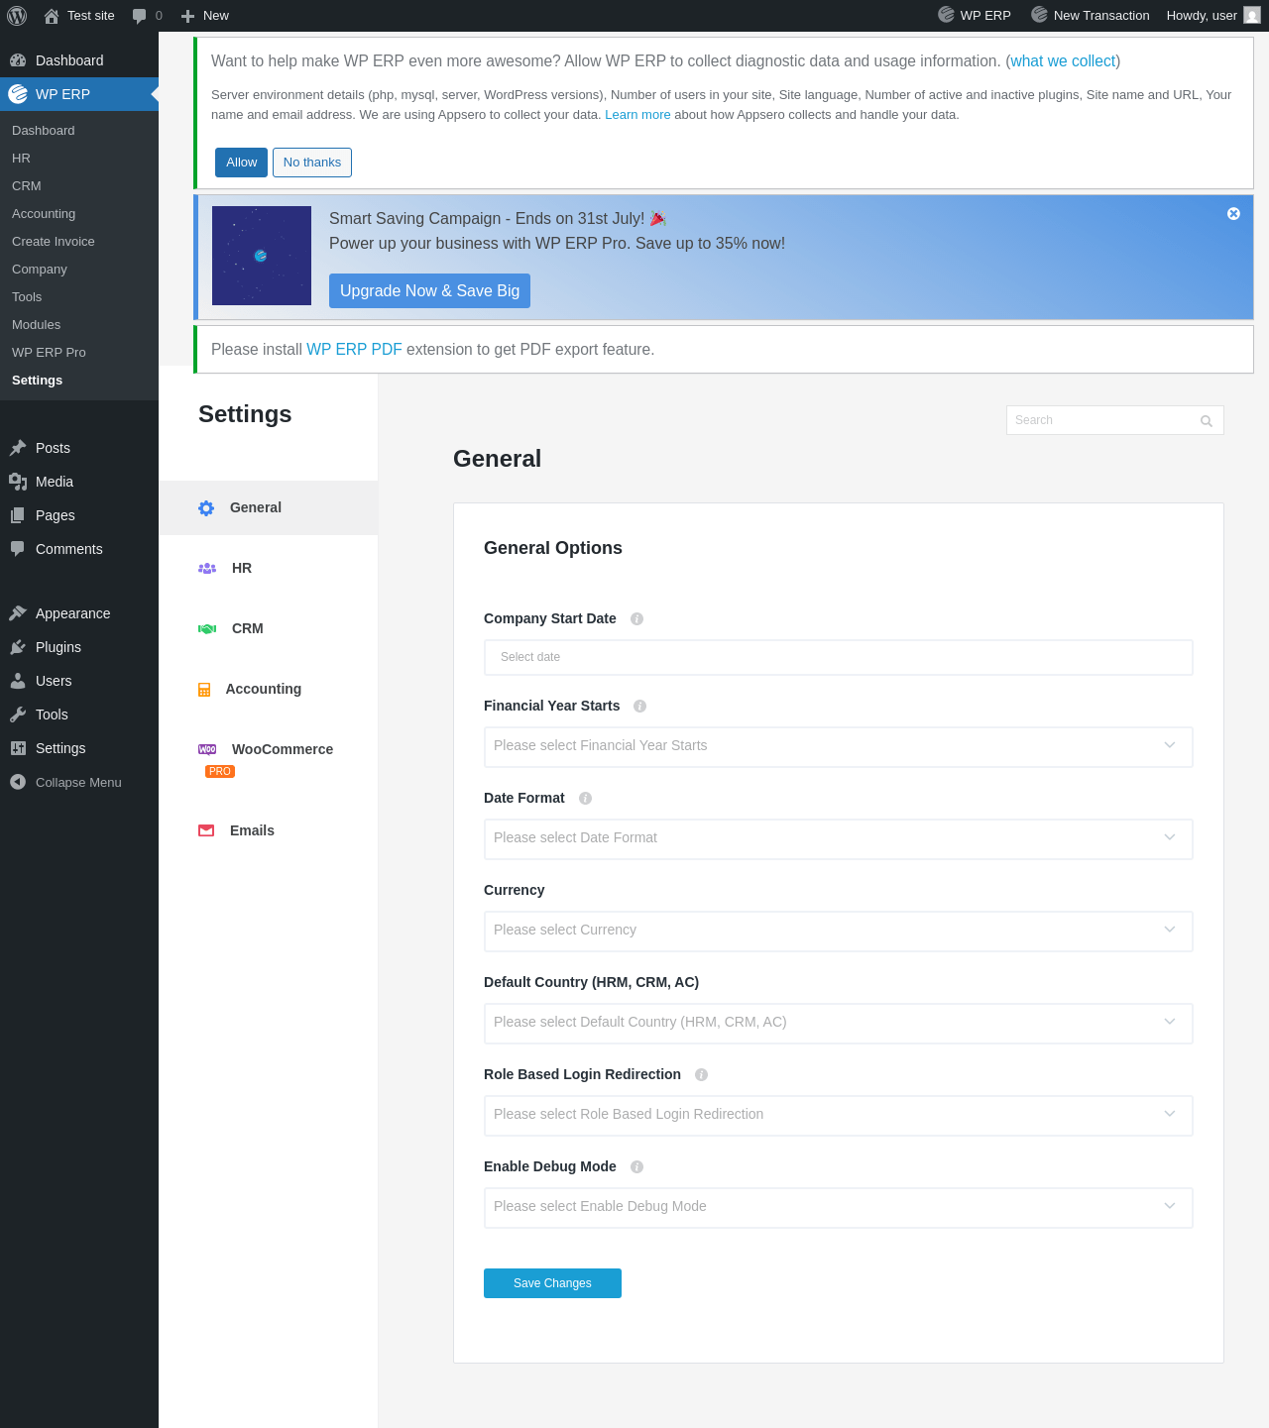The width and height of the screenshot is (1269, 1428).
Task: Open the WordPress logo menu
Action: pyautogui.click(x=17, y=15)
